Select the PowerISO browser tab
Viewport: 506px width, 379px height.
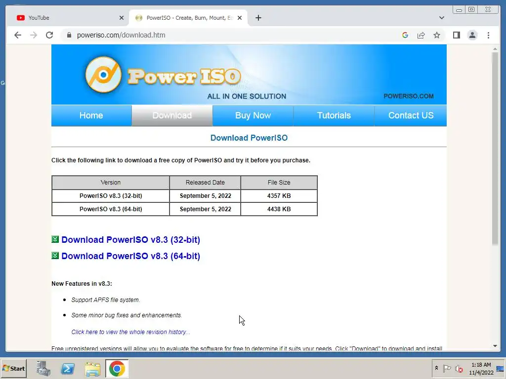point(188,18)
